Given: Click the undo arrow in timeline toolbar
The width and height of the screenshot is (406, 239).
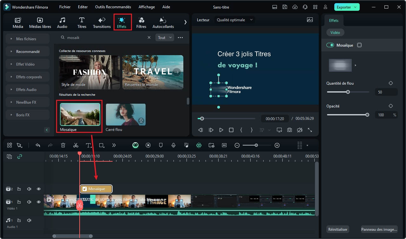Looking at the screenshot, I should pyautogui.click(x=38, y=145).
